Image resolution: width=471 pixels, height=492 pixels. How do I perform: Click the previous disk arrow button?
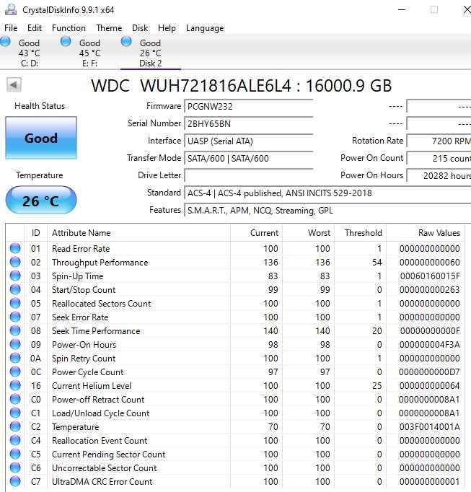14,85
